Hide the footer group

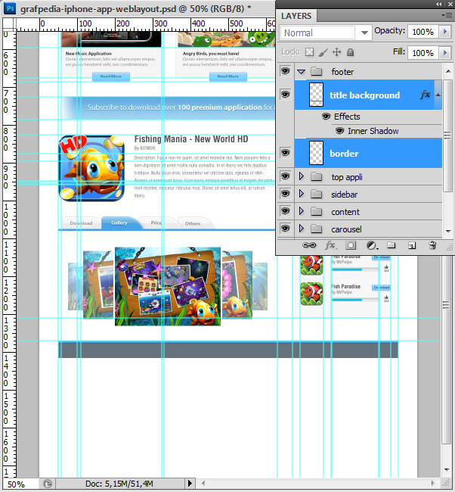tap(285, 71)
